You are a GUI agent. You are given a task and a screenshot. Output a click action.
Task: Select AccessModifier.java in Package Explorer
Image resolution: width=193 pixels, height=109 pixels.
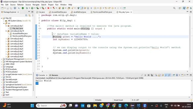pyautogui.click(x=20, y=34)
